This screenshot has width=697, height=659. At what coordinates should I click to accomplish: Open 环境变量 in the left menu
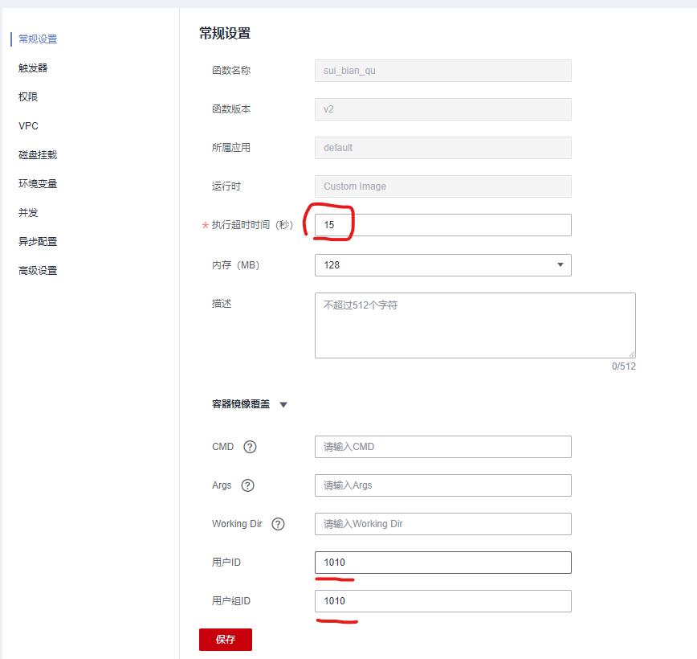tap(38, 184)
